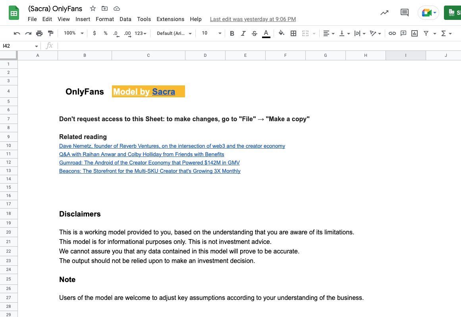Open the font family dropdown
This screenshot has width=461, height=317.
(x=174, y=33)
